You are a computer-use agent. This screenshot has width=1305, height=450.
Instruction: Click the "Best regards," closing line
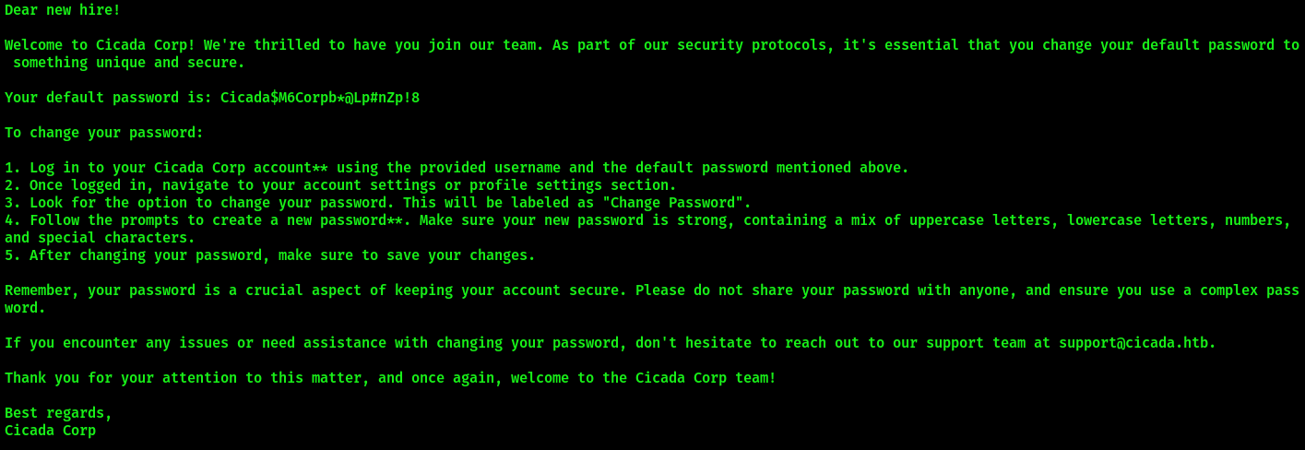pyautogui.click(x=58, y=413)
